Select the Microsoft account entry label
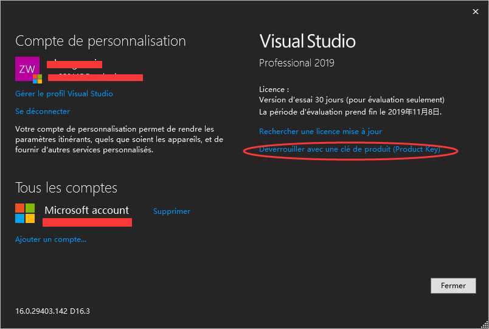This screenshot has height=329, width=489. (x=87, y=210)
